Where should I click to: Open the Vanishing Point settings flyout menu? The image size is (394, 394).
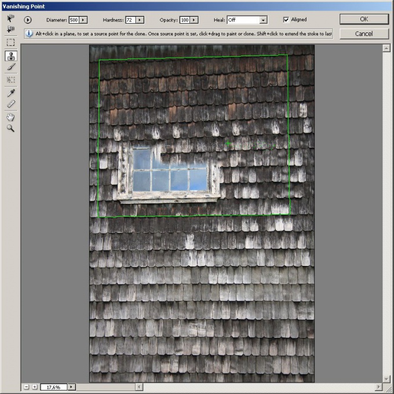28,20
